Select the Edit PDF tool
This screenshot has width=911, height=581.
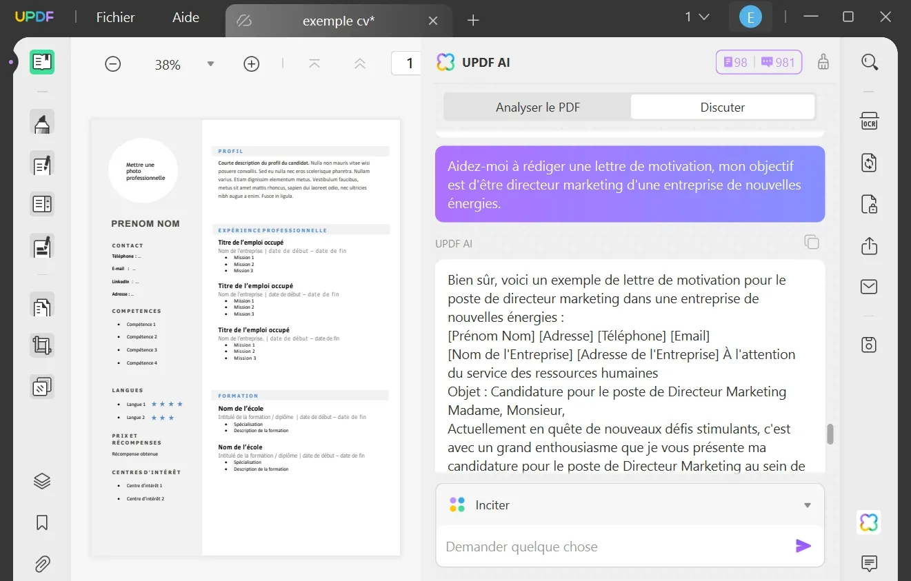point(41,164)
